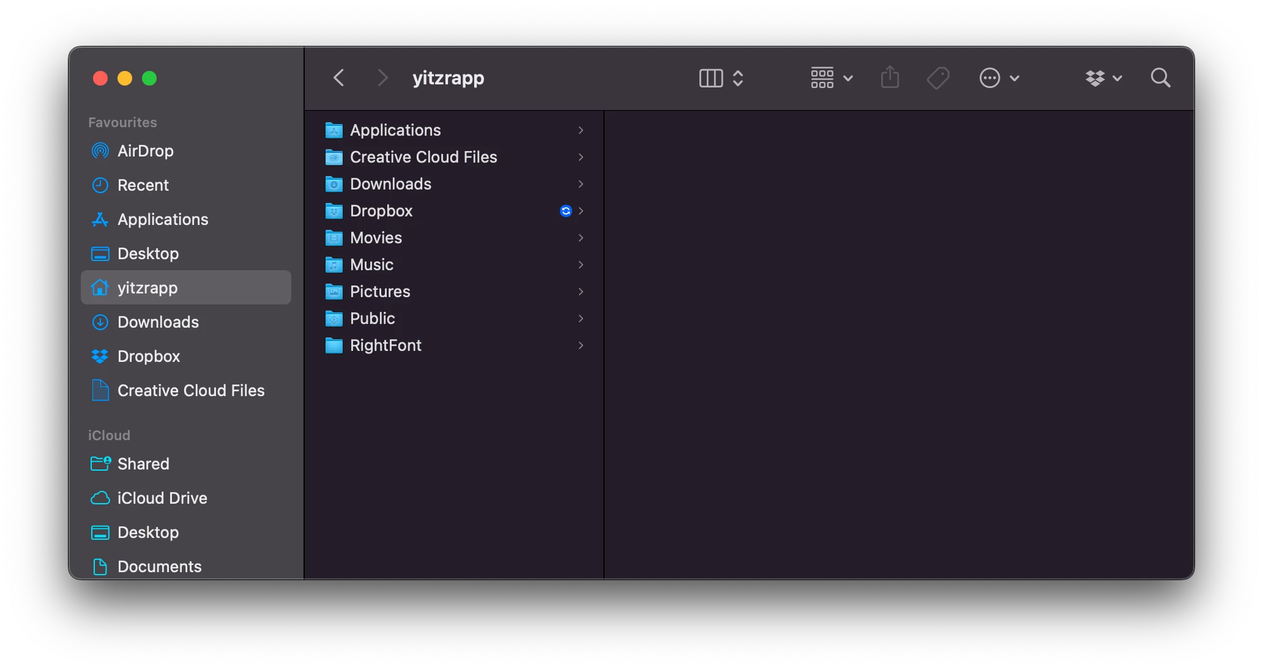Open AirDrop from the sidebar
1263x670 pixels.
[x=145, y=151]
